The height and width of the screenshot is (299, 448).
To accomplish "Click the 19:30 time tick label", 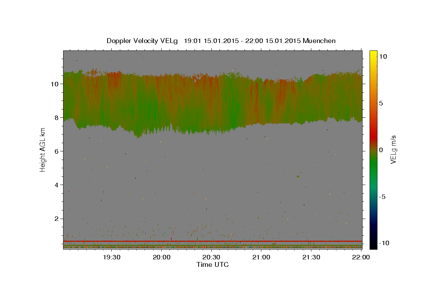I will 112,257.
